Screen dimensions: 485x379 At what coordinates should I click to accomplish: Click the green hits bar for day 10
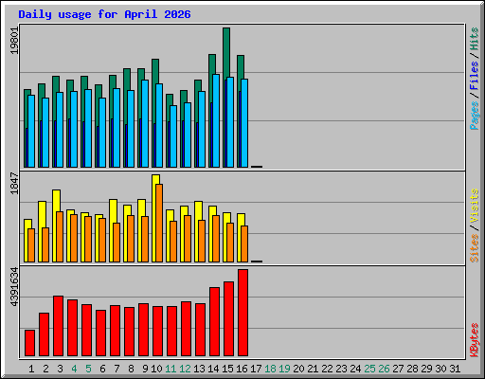point(155,71)
